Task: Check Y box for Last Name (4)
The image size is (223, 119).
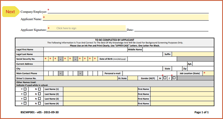Action: pyautogui.click(x=25, y=103)
